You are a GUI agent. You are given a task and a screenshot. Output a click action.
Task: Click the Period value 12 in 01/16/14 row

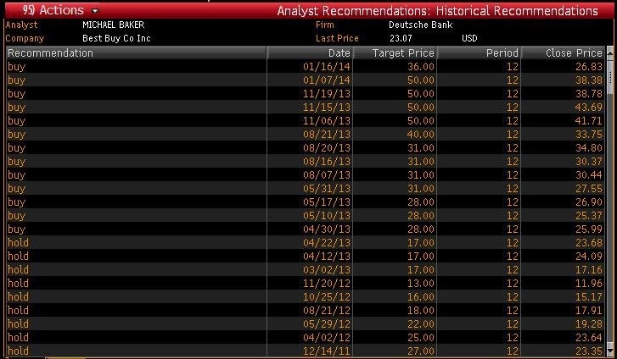513,67
